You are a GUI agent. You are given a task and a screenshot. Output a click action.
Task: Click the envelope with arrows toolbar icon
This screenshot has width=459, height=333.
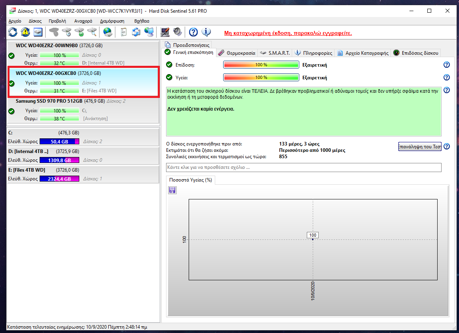[x=136, y=32]
